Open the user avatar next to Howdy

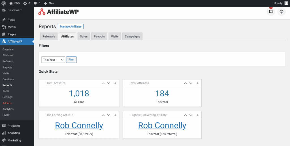tap(286, 3)
